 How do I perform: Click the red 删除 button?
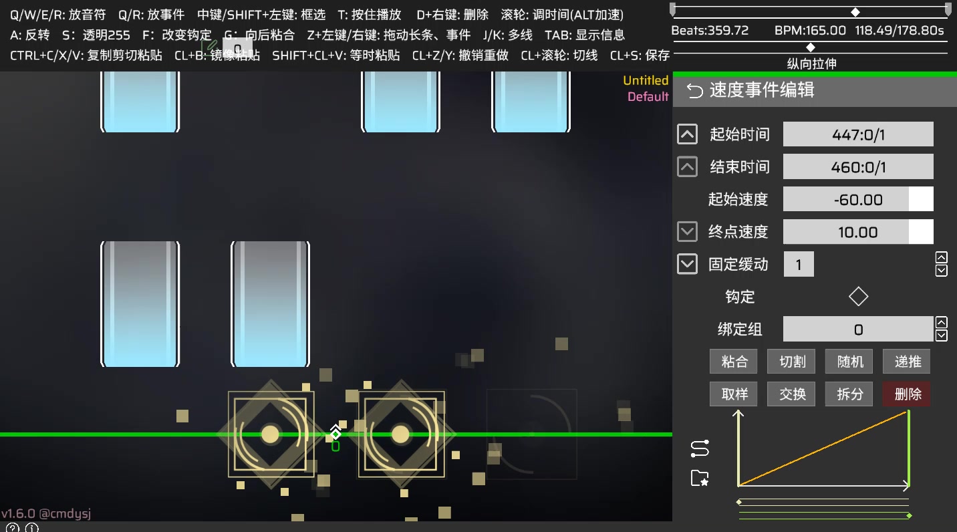(907, 394)
